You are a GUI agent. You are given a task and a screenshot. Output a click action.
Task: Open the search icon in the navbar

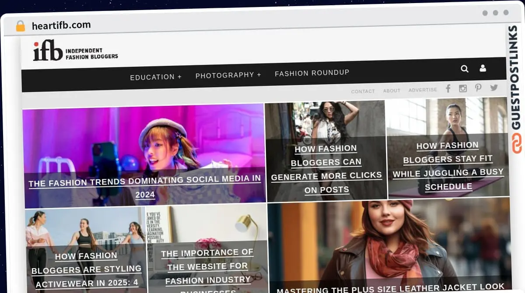click(x=464, y=69)
